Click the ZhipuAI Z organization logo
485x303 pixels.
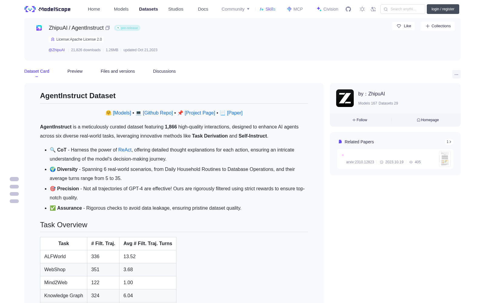[345, 98]
